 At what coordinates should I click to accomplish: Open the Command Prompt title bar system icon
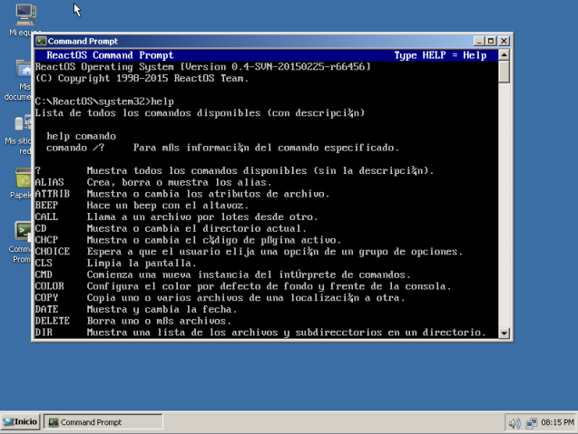pyautogui.click(x=41, y=41)
